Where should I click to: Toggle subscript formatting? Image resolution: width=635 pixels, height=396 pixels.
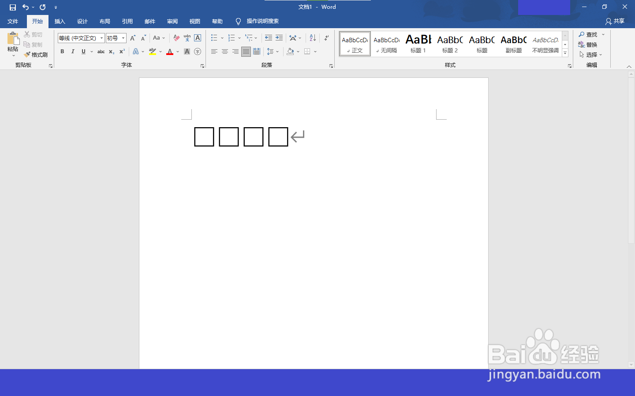pyautogui.click(x=112, y=51)
